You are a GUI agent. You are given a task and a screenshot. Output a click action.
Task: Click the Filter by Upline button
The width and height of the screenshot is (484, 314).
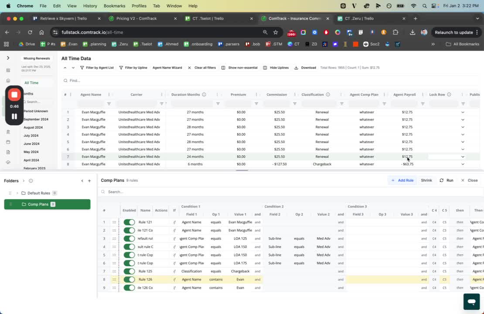(x=133, y=68)
